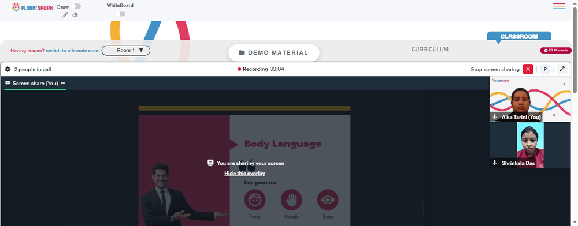Toggle the WhiteBoard switch
Image resolution: width=578 pixels, height=226 pixels.
[x=120, y=14]
